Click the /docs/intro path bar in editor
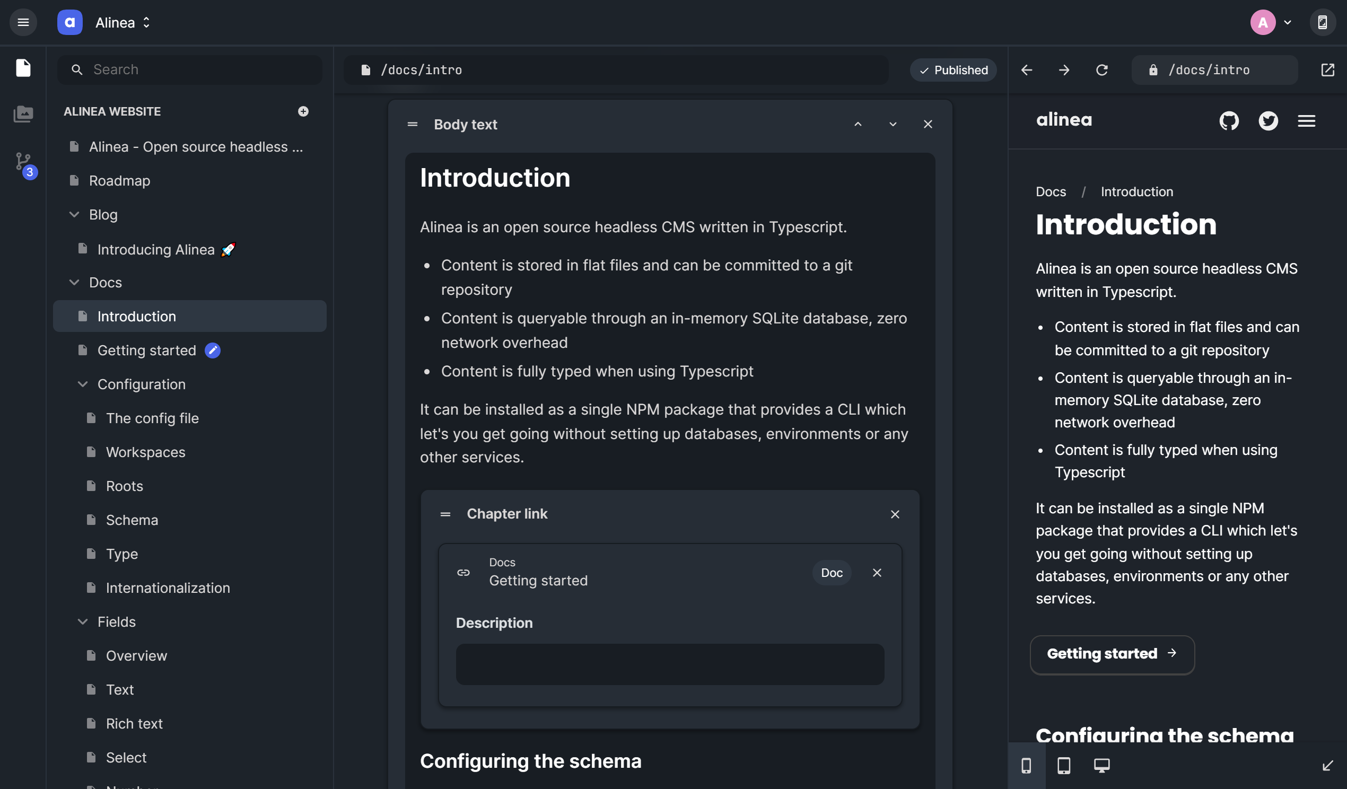Image resolution: width=1347 pixels, height=789 pixels. point(616,69)
